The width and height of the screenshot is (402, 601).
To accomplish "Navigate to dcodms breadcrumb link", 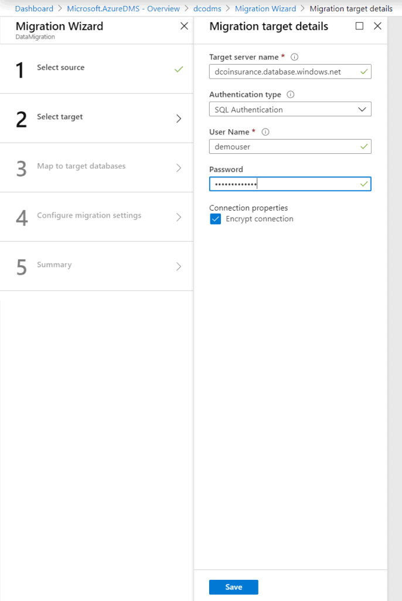I will pos(207,9).
